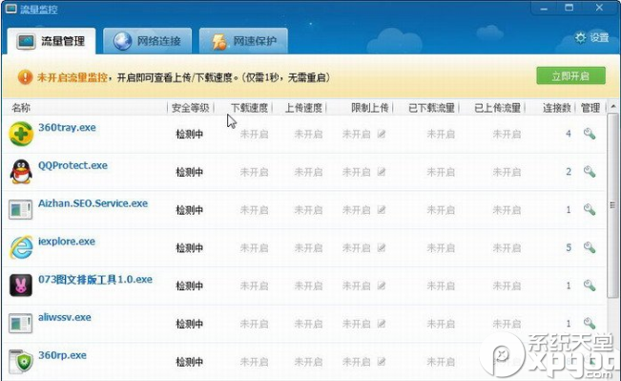
Task: Open manage wrench for 360tray.exe
Action: [590, 134]
